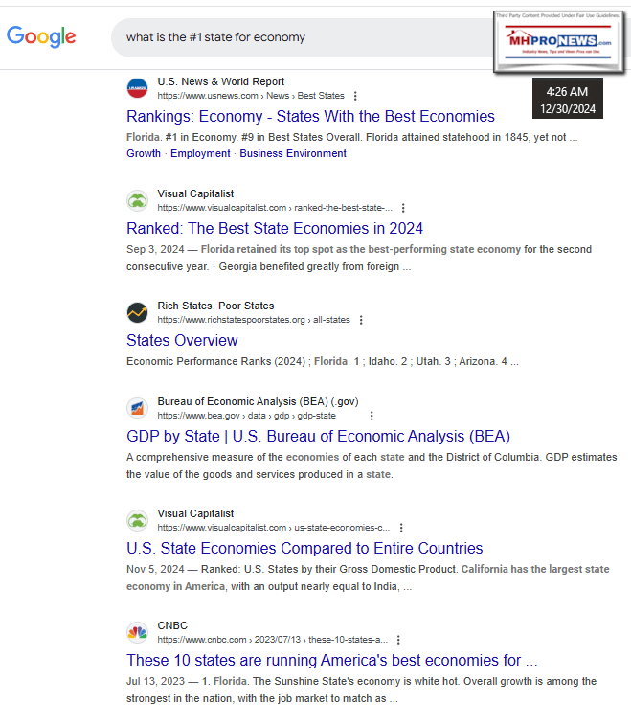The image size is (631, 725).
Task: Click the 'Employment' sitelink
Action: pos(200,153)
